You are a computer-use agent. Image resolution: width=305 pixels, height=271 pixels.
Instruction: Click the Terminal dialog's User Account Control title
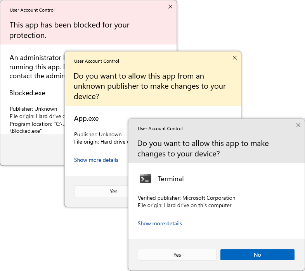point(160,129)
